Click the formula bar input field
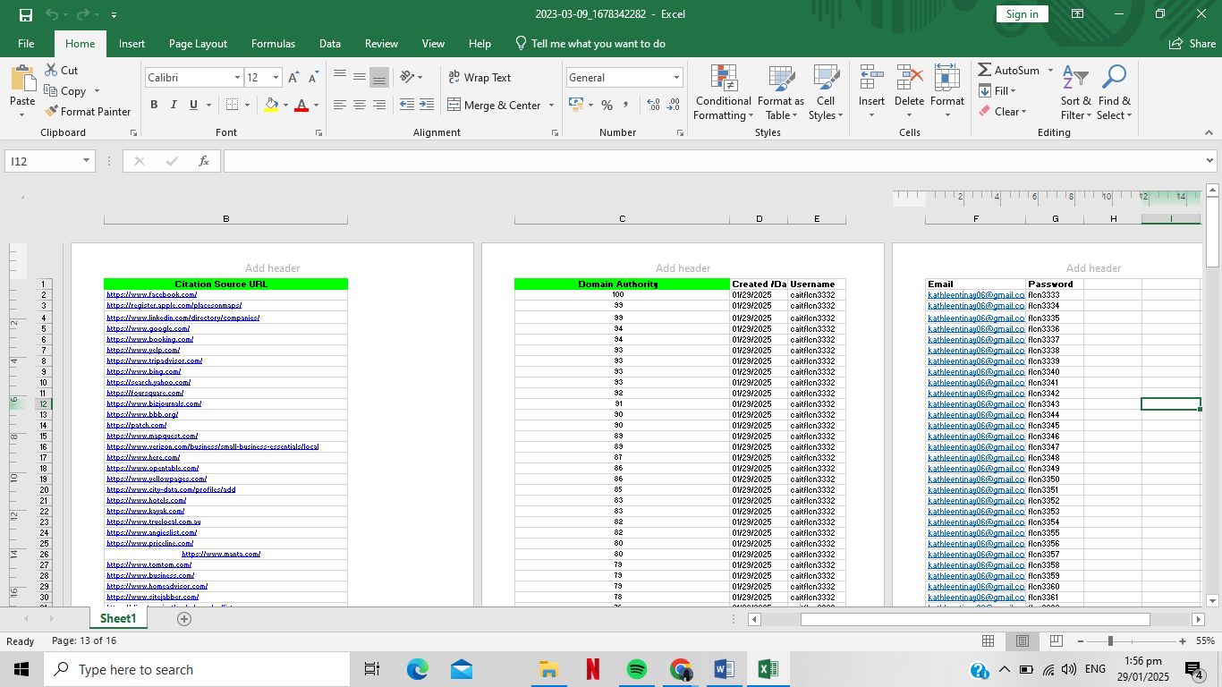1222x687 pixels. (x=712, y=161)
